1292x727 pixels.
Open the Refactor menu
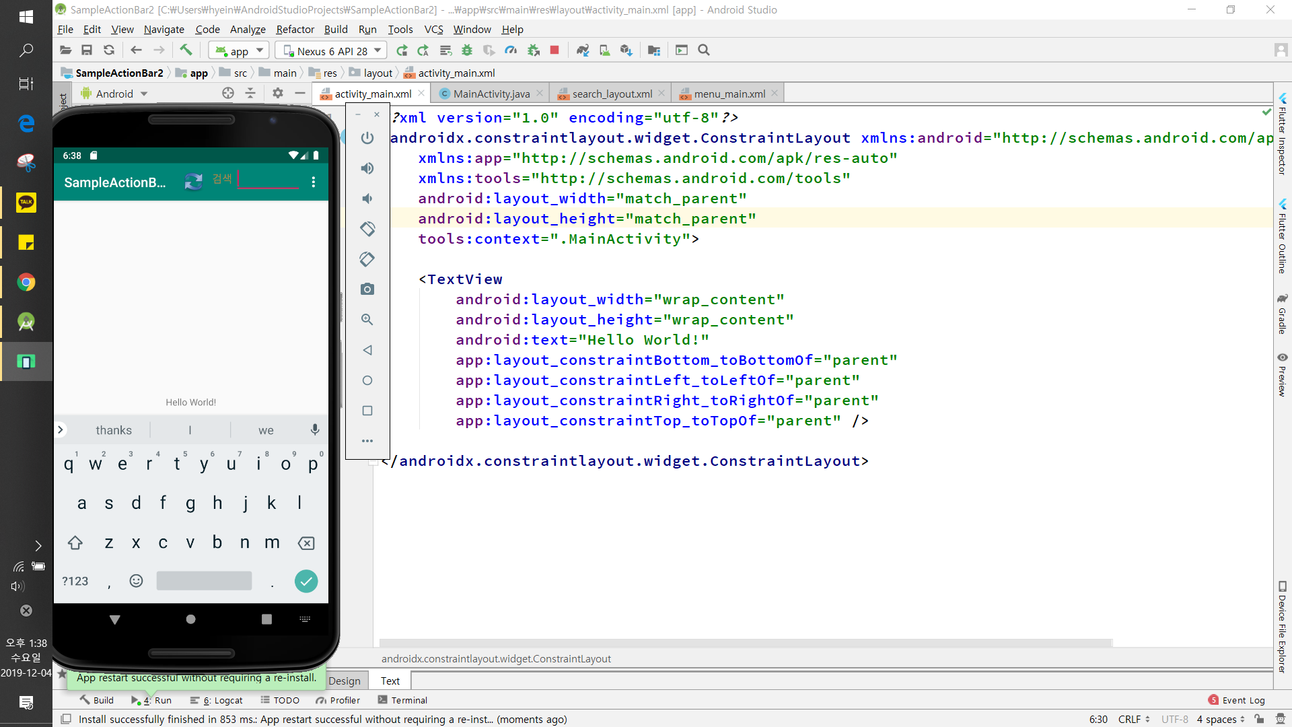click(295, 29)
